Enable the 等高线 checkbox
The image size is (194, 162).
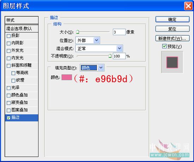click(13, 73)
